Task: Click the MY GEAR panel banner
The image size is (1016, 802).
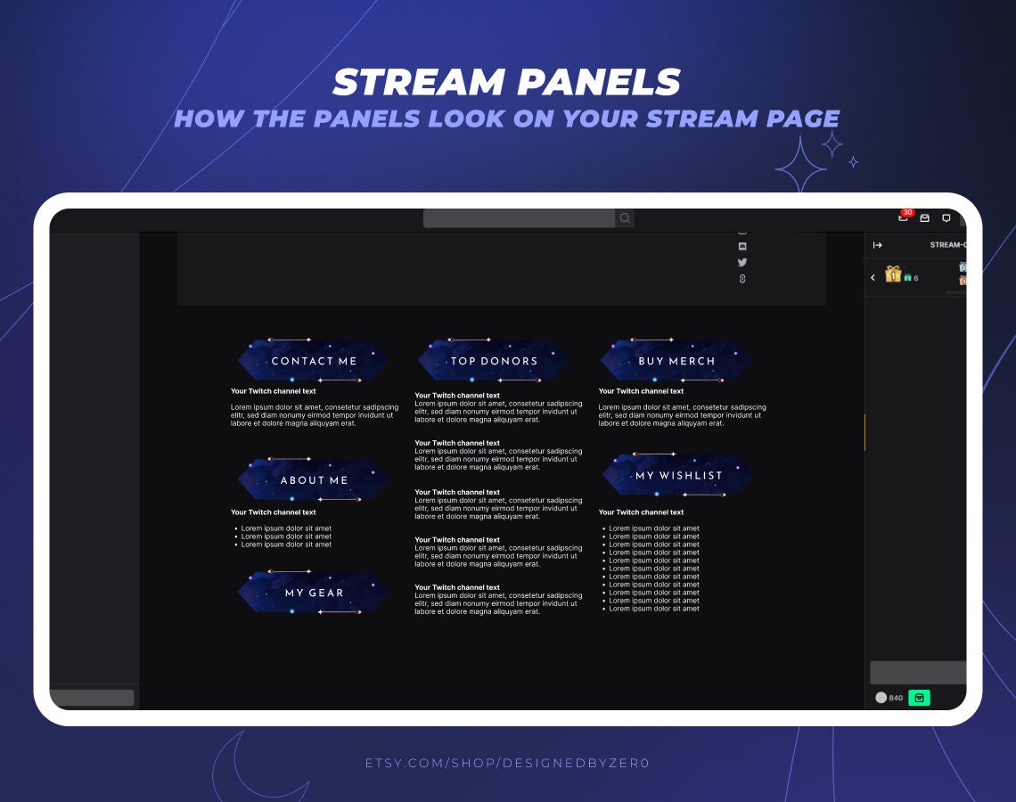Action: click(x=312, y=593)
